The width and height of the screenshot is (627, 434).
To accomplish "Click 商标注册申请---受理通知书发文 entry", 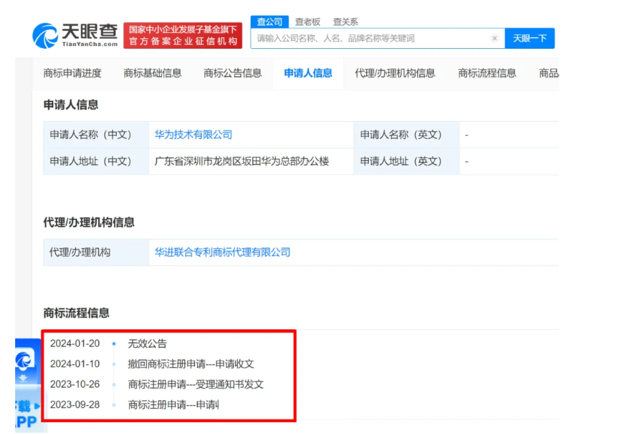I will pyautogui.click(x=196, y=385).
